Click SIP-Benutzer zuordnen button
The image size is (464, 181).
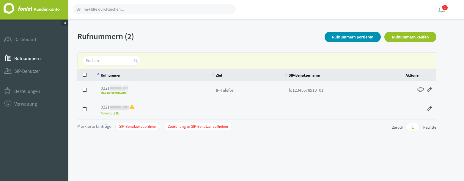point(138,127)
